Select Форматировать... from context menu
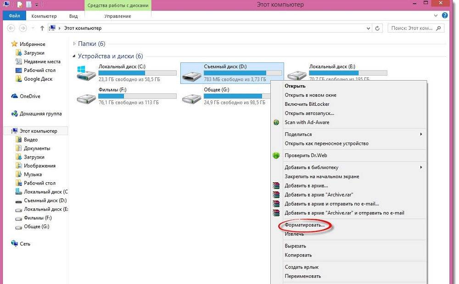This screenshot has height=284, width=459. point(304,225)
